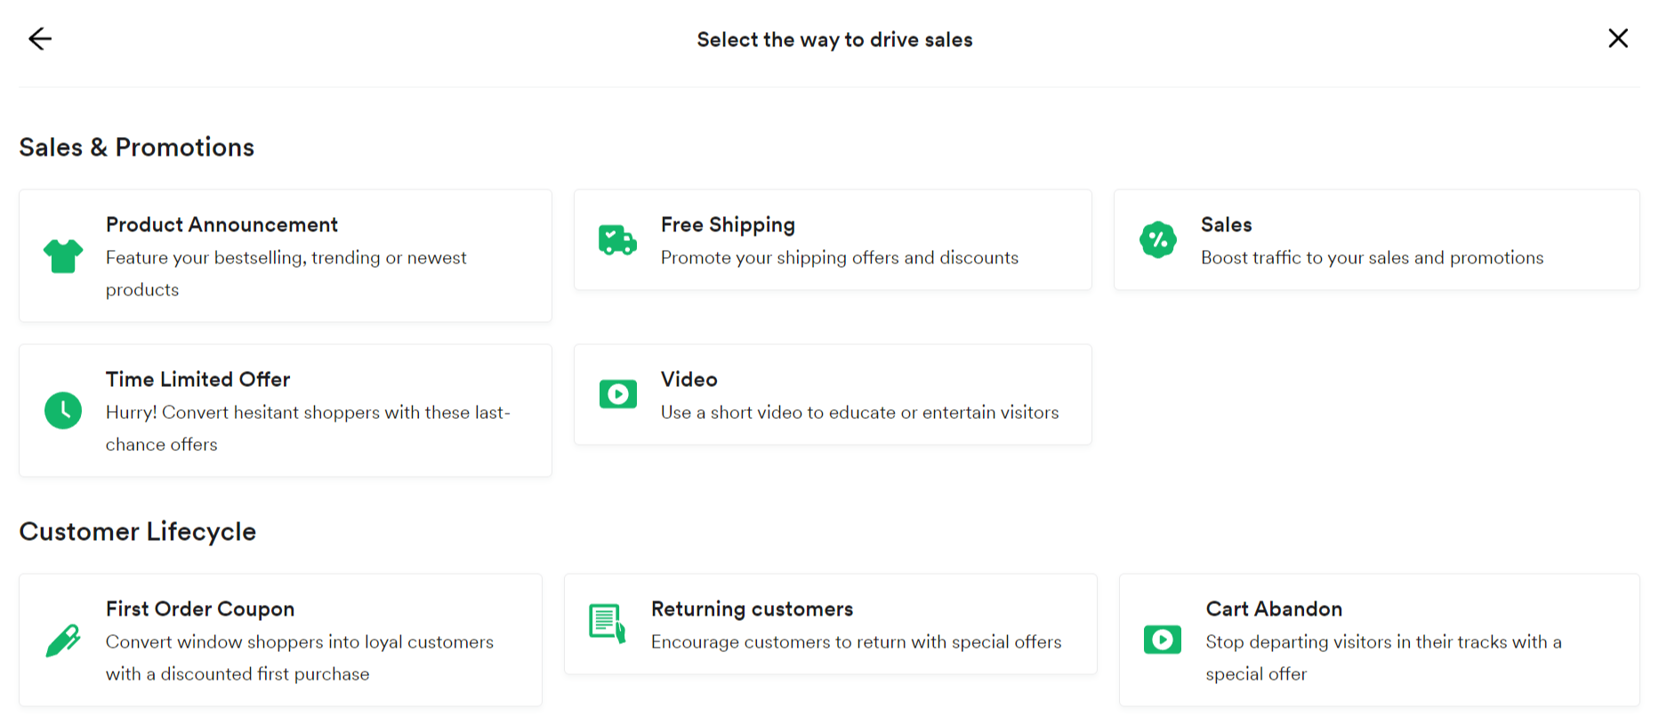This screenshot has width=1659, height=717.
Task: Click the green t-shirt Product Announcement icon
Action: (x=63, y=256)
